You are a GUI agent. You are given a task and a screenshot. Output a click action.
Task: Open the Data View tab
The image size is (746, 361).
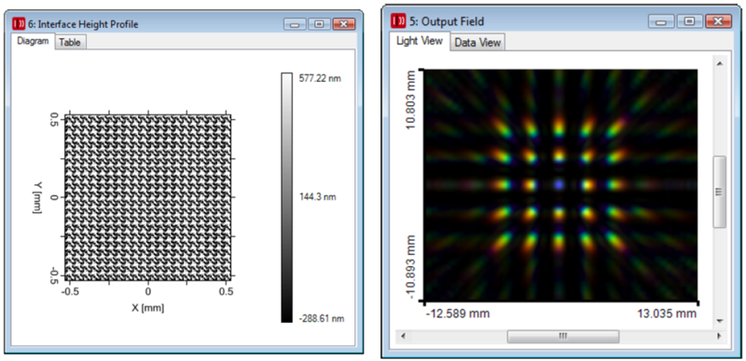[x=477, y=42]
